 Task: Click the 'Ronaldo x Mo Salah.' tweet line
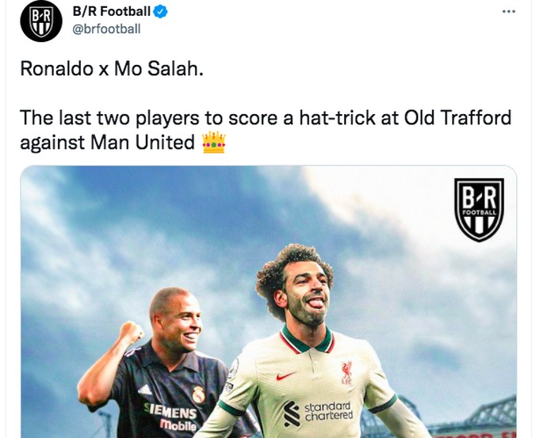click(112, 68)
